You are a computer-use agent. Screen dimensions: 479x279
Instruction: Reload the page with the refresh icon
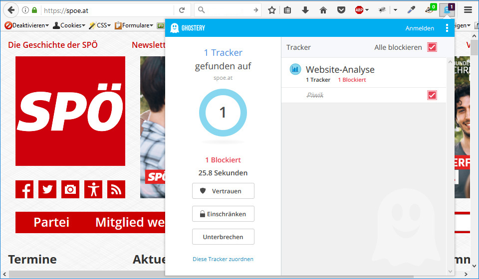point(182,10)
